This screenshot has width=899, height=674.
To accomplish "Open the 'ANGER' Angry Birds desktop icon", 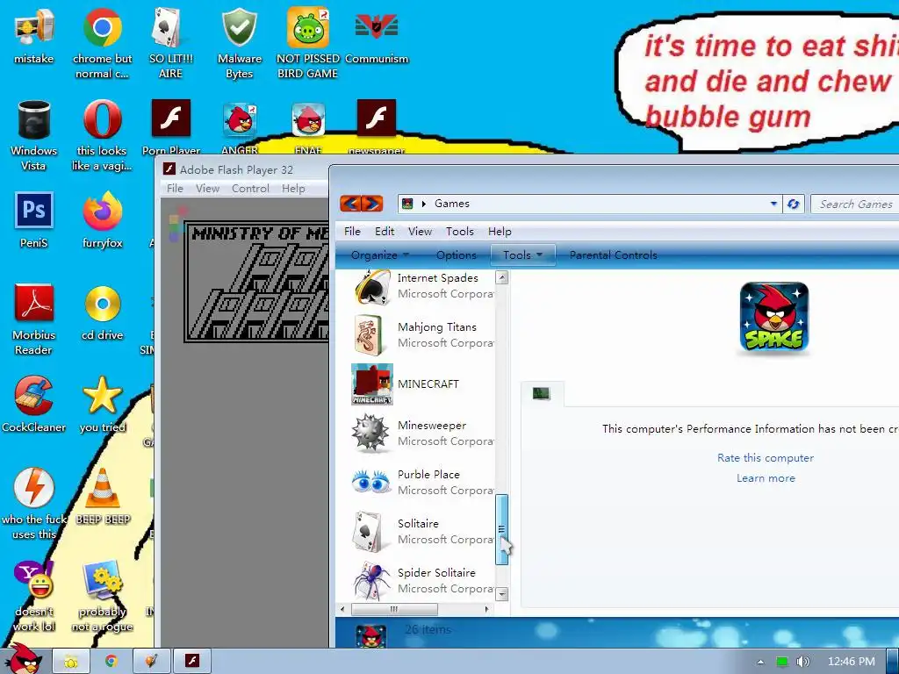I will (x=240, y=127).
